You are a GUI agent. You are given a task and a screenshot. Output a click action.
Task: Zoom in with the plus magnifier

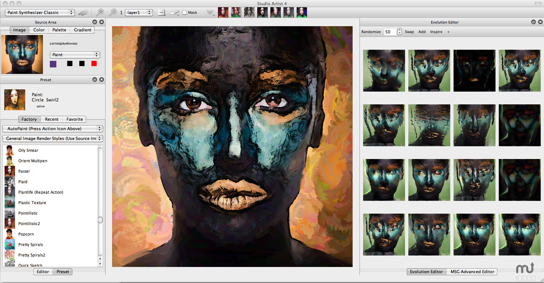(x=113, y=12)
